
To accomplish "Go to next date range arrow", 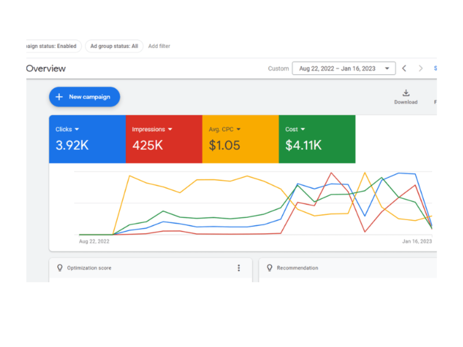I will point(421,68).
